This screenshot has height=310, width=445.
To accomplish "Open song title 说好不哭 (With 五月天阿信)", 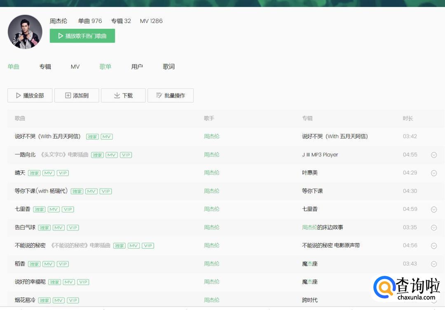I will point(48,136).
